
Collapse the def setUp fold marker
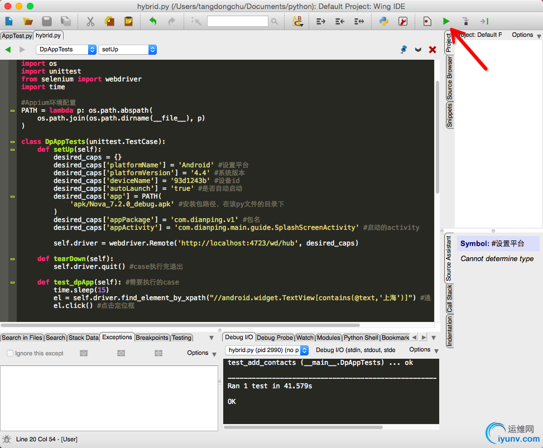pos(12,150)
